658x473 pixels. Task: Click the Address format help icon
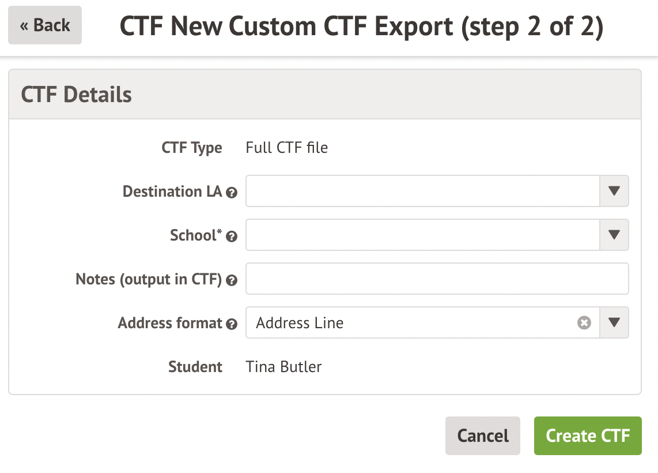click(232, 324)
